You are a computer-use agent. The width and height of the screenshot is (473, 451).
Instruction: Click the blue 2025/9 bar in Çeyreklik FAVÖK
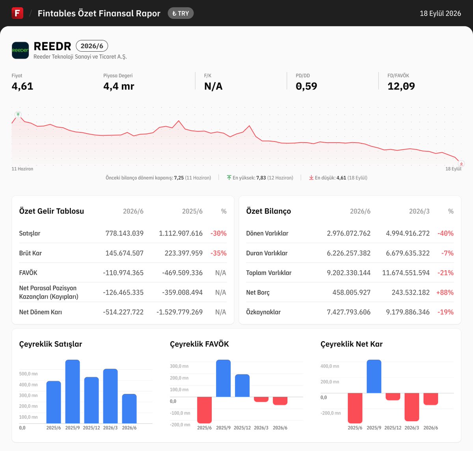(x=223, y=378)
